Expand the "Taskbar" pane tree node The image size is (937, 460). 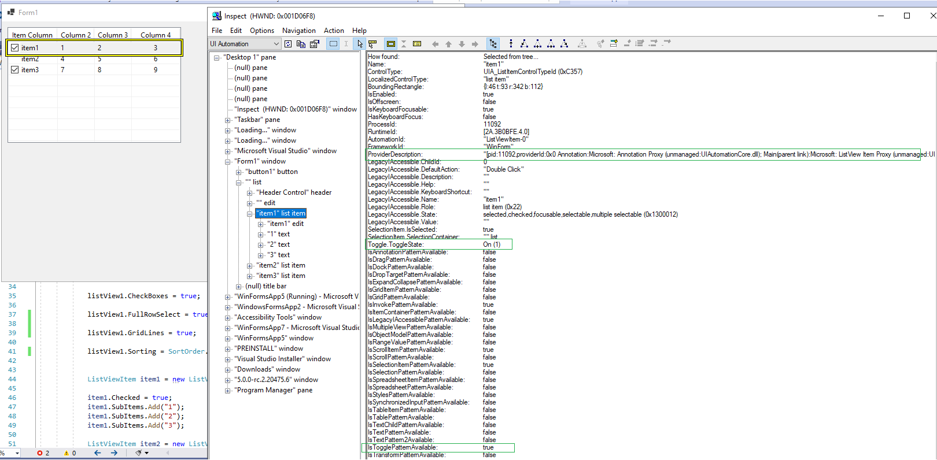tap(228, 120)
